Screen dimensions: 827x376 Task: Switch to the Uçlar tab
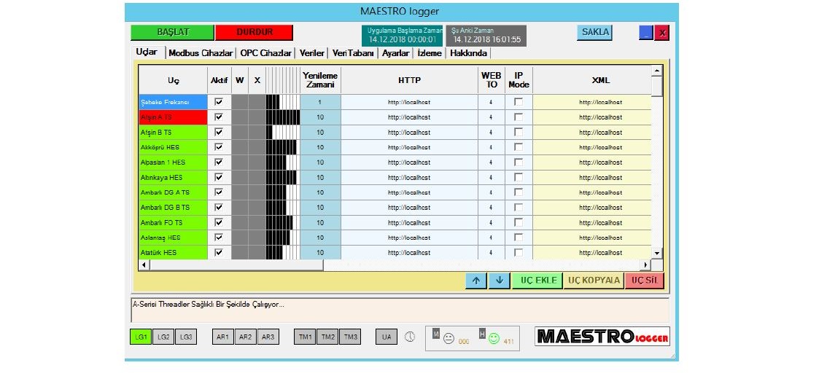click(147, 52)
